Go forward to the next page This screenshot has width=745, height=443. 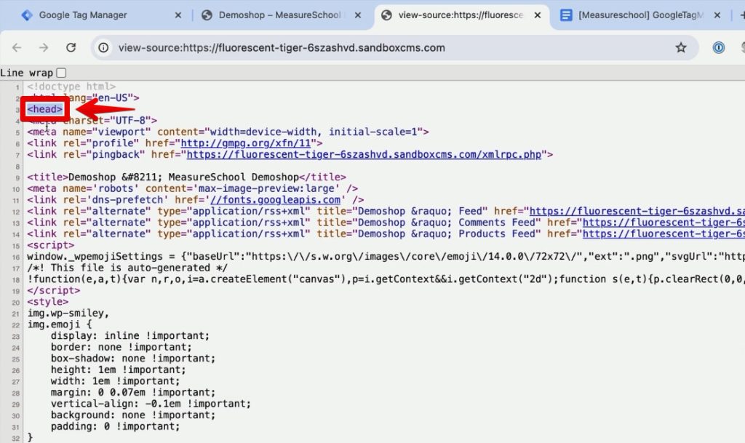44,47
